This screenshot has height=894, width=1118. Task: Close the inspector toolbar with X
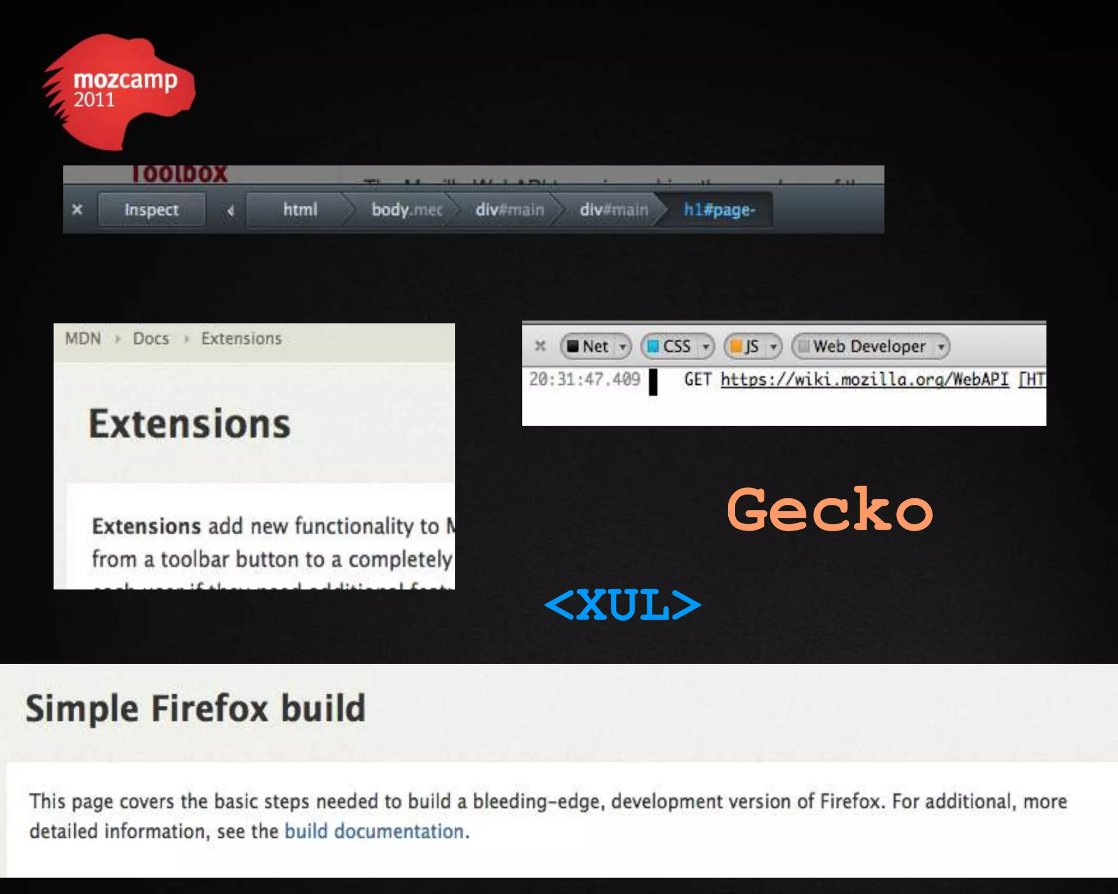coord(78,210)
